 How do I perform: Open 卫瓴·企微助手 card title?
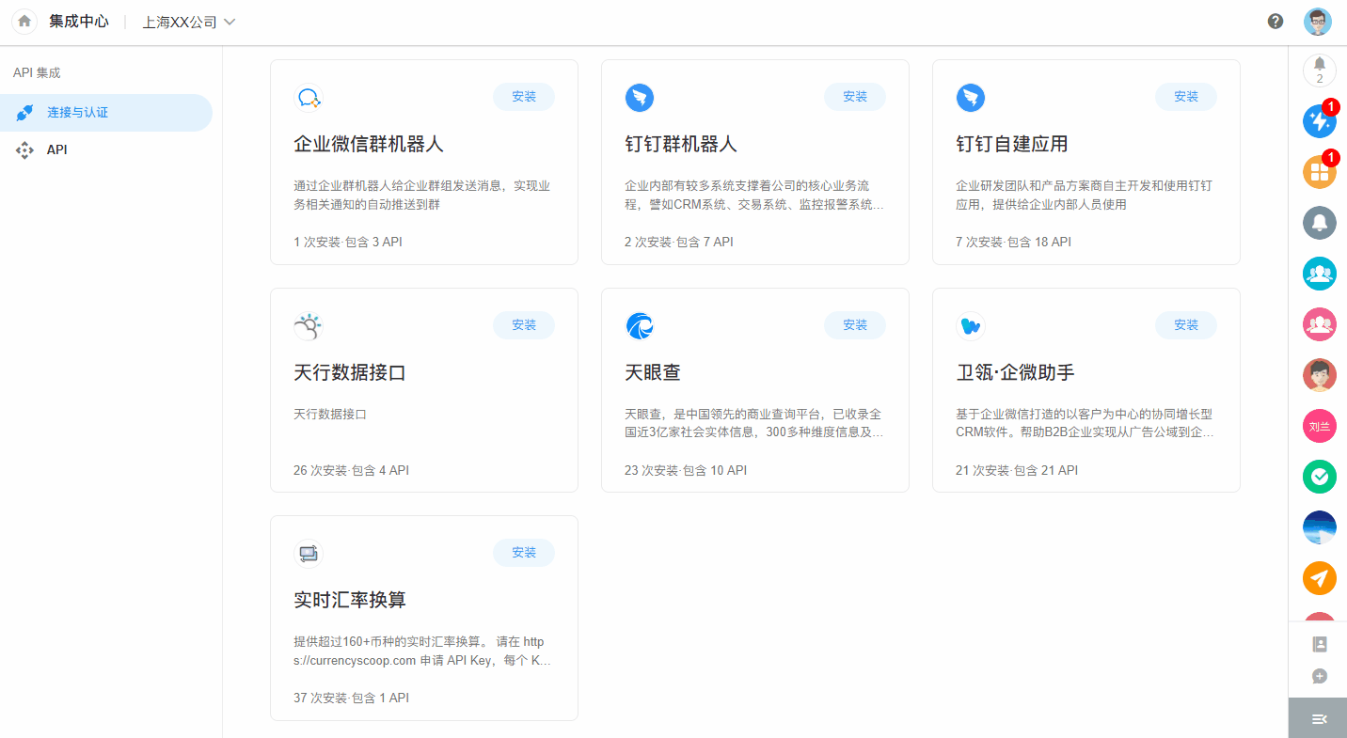[x=1015, y=372]
